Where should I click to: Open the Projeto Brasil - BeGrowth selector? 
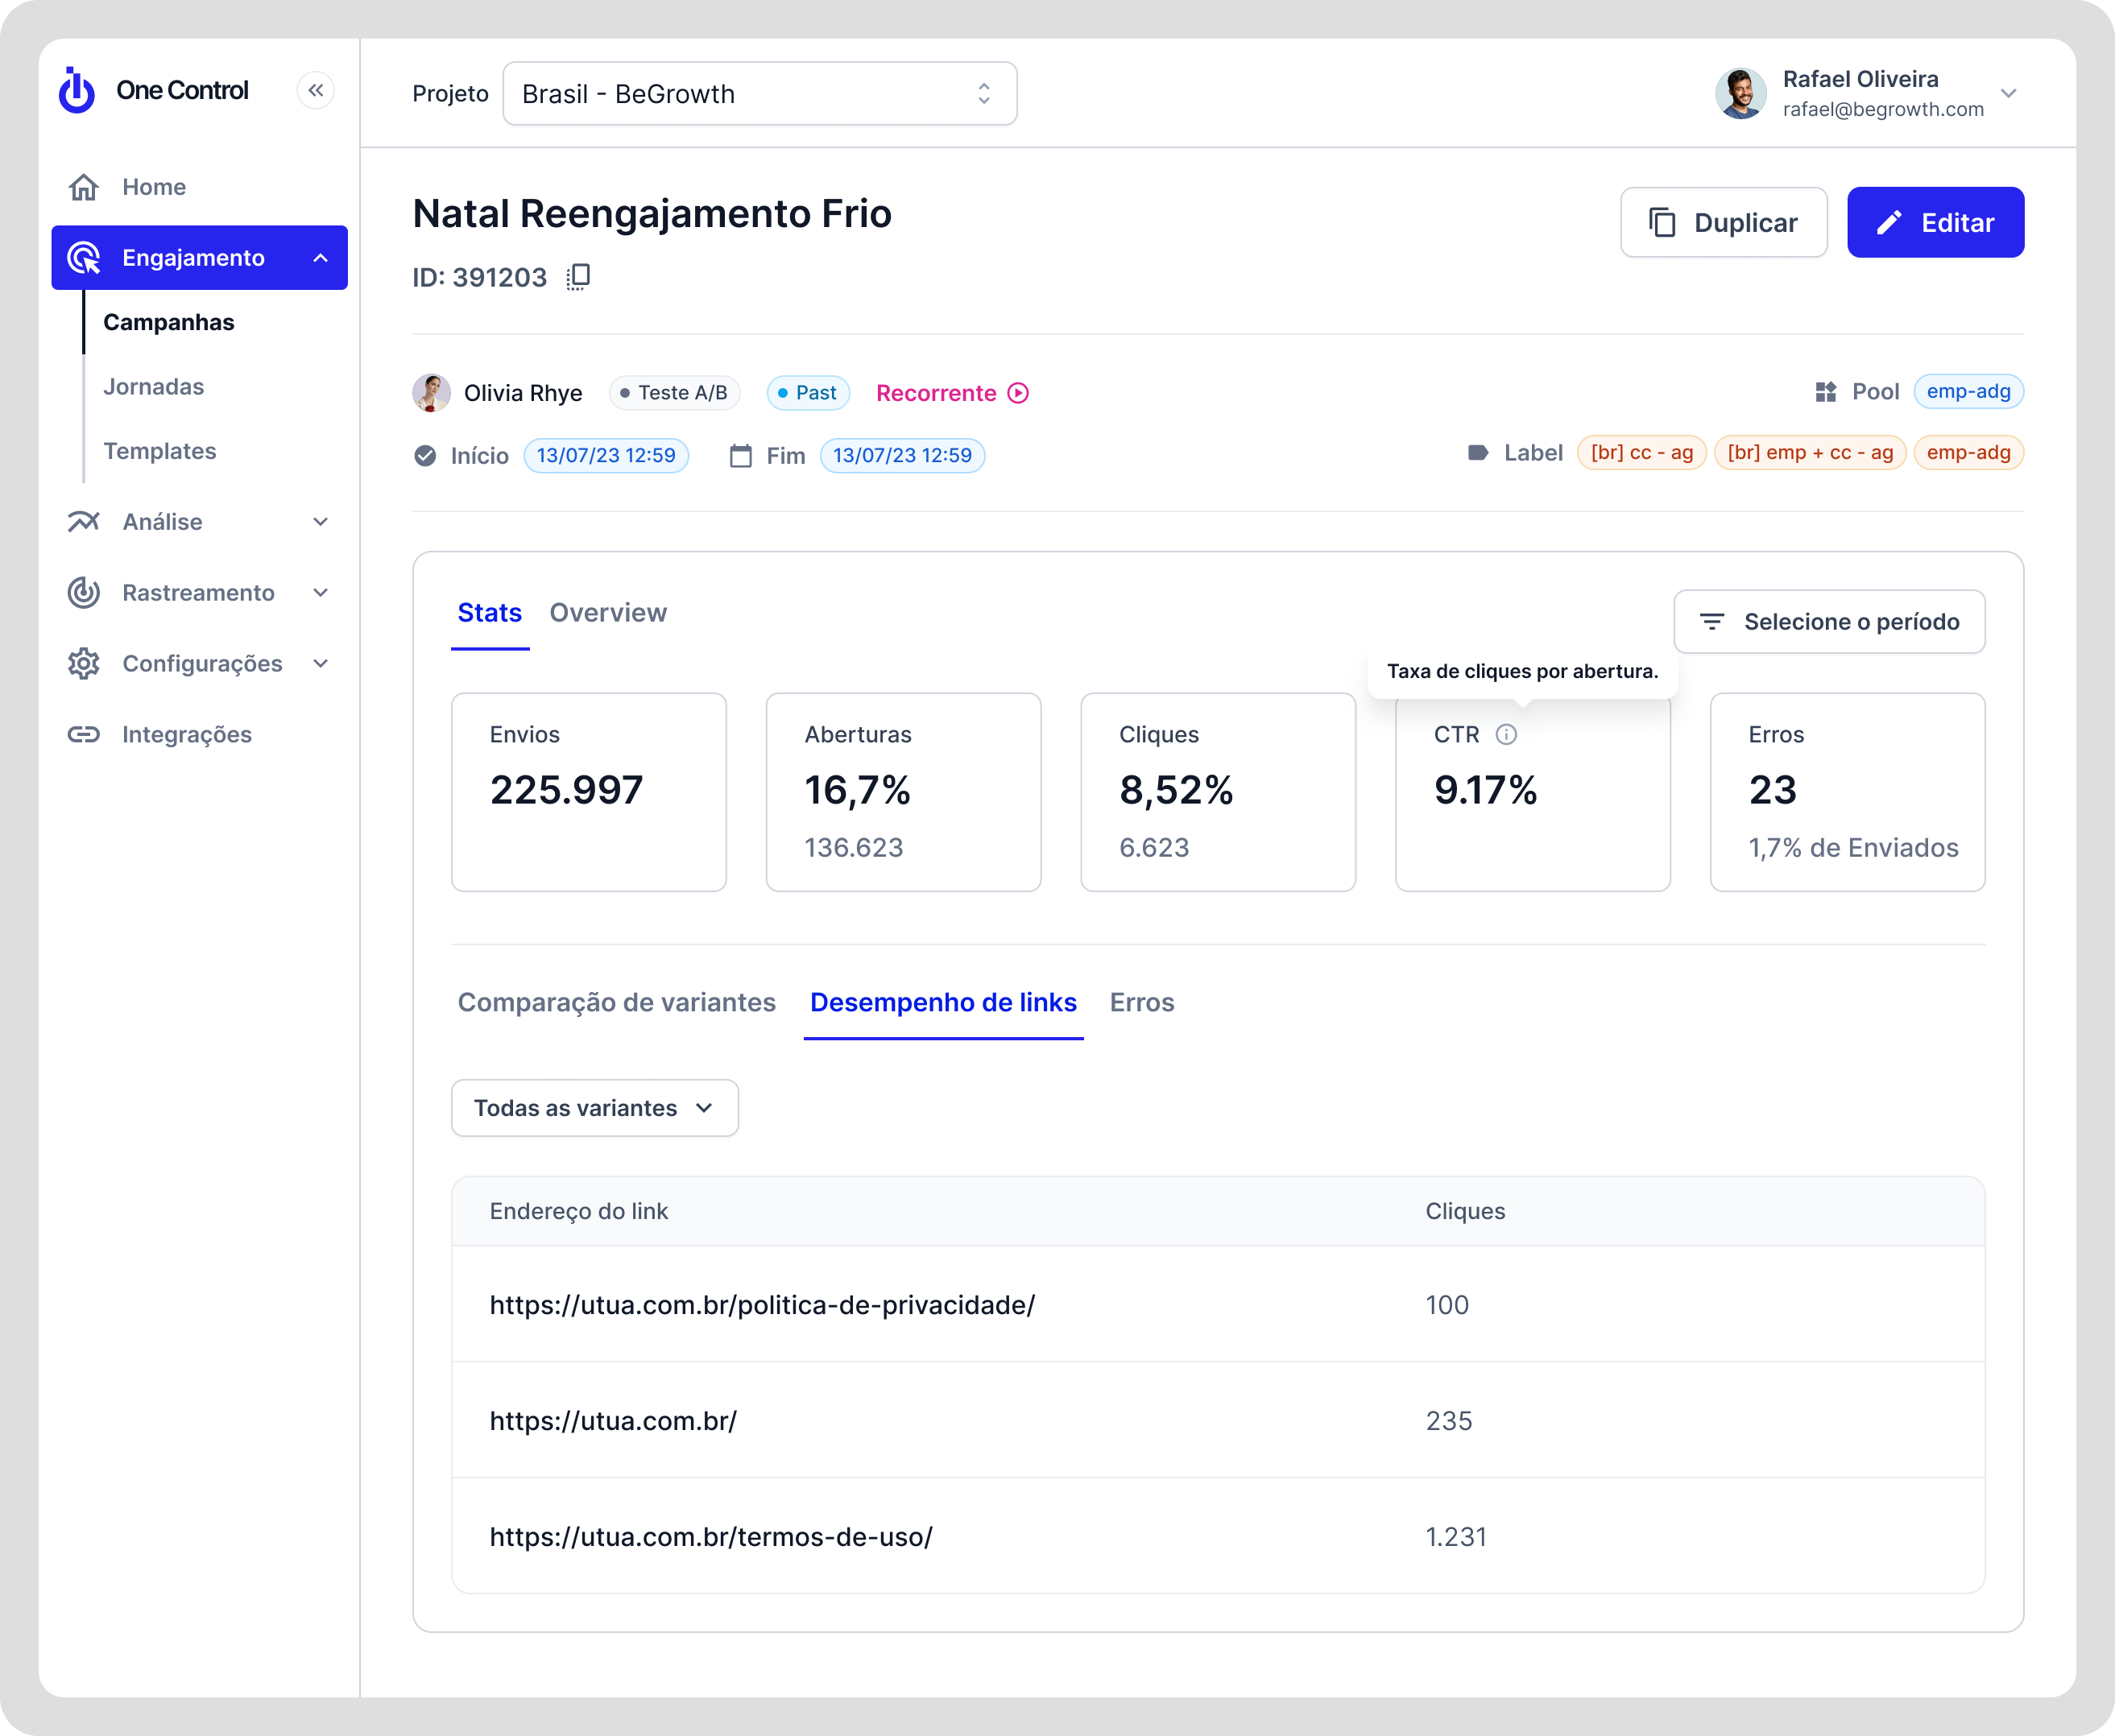coord(759,94)
